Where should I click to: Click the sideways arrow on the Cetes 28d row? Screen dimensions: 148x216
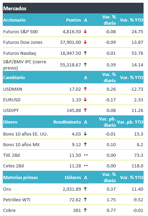coord(86,166)
